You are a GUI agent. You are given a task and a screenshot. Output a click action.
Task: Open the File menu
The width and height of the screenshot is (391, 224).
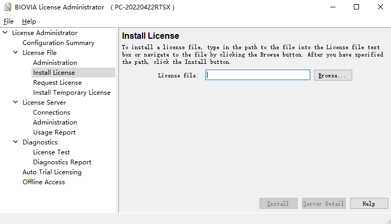tap(8, 21)
